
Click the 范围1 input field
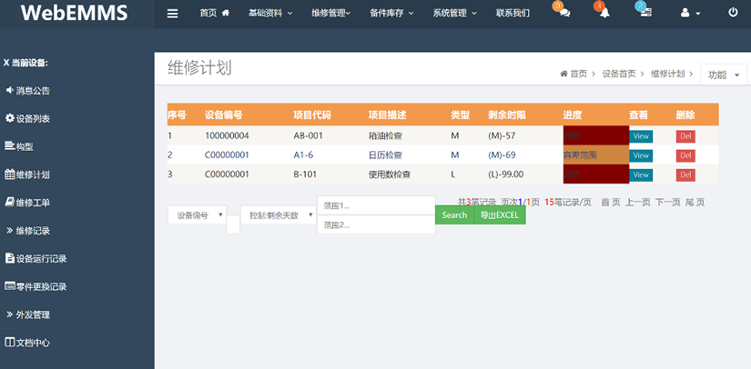375,205
